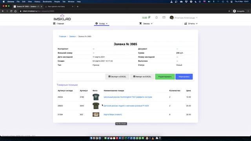The height and width of the screenshot is (141, 251).
Task: Go back with the browser back arrow
Action: coord(3,11)
